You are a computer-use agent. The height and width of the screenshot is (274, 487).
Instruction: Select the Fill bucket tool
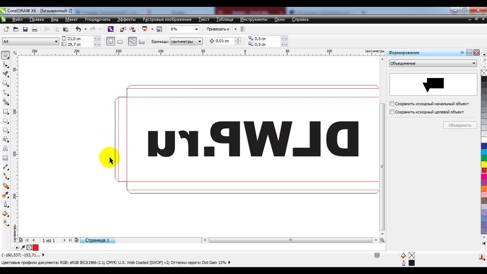(x=5, y=213)
